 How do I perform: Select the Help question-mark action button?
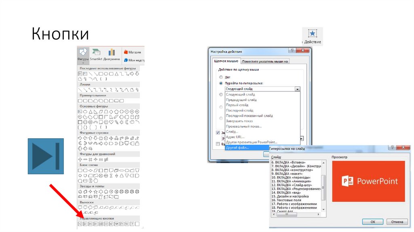pos(132,224)
